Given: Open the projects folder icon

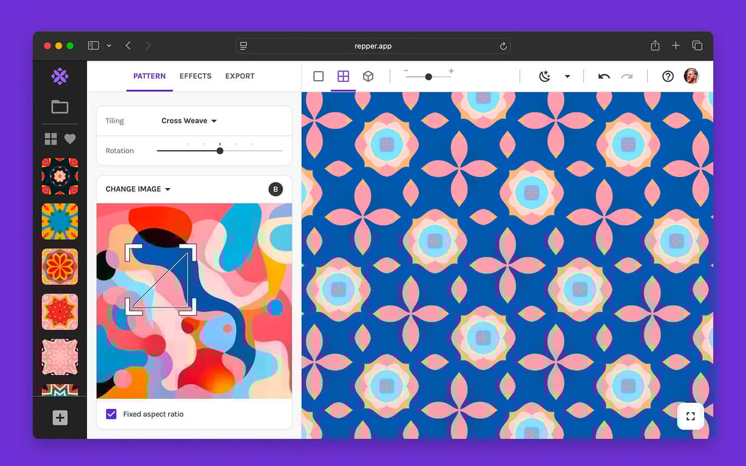Looking at the screenshot, I should [59, 106].
